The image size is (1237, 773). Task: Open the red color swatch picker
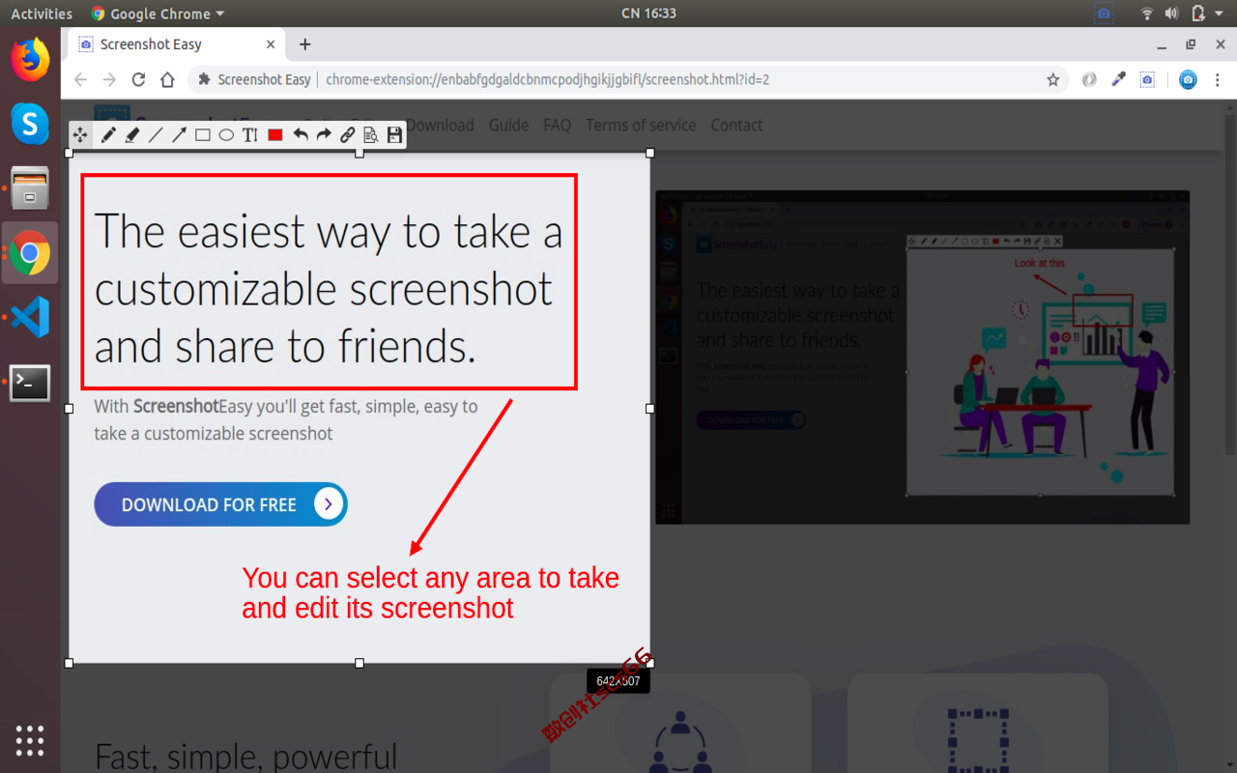(x=275, y=135)
